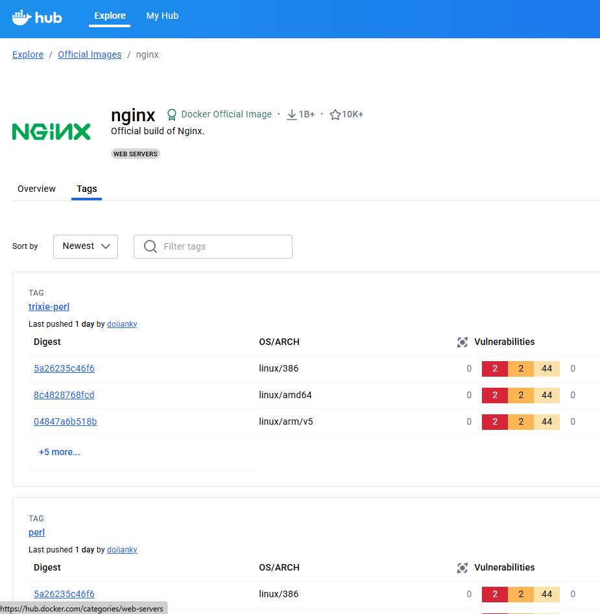Screen dimensions: 600x614
Task: Select the WEB SERVERS category chip
Action: 136,154
